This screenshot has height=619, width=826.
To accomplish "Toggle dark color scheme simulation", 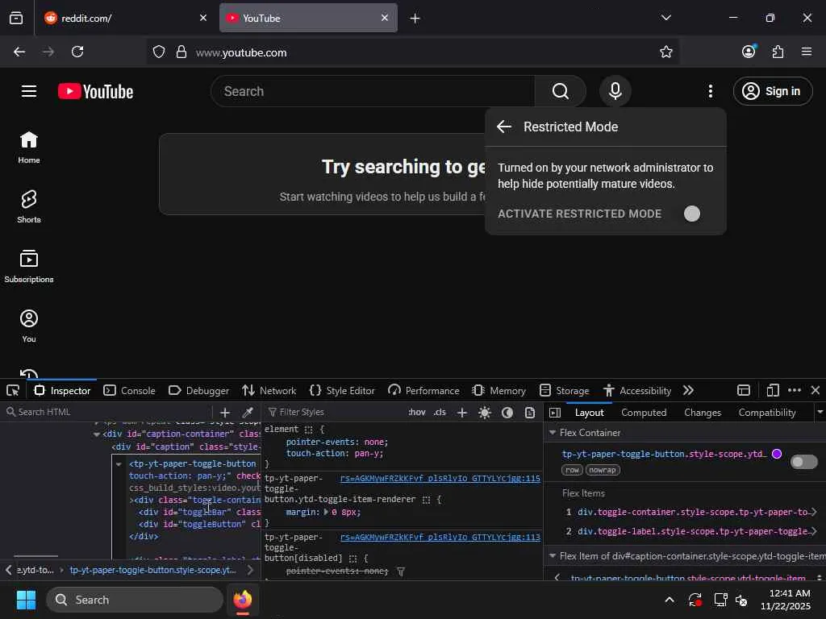I will coord(507,412).
